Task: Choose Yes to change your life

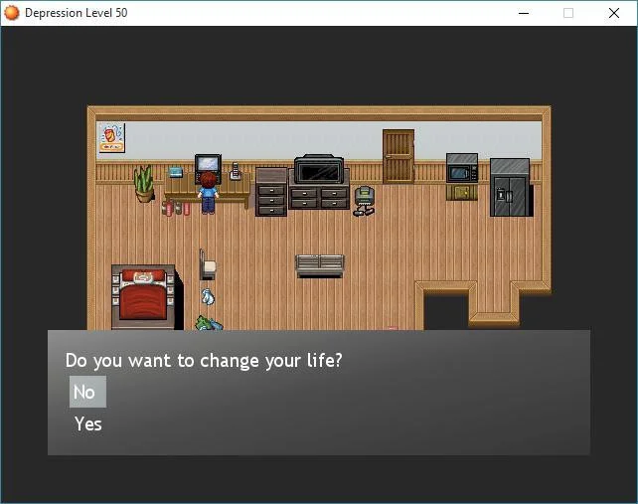Action: pos(87,423)
